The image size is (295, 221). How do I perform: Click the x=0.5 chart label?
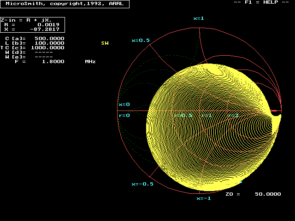tap(141, 41)
